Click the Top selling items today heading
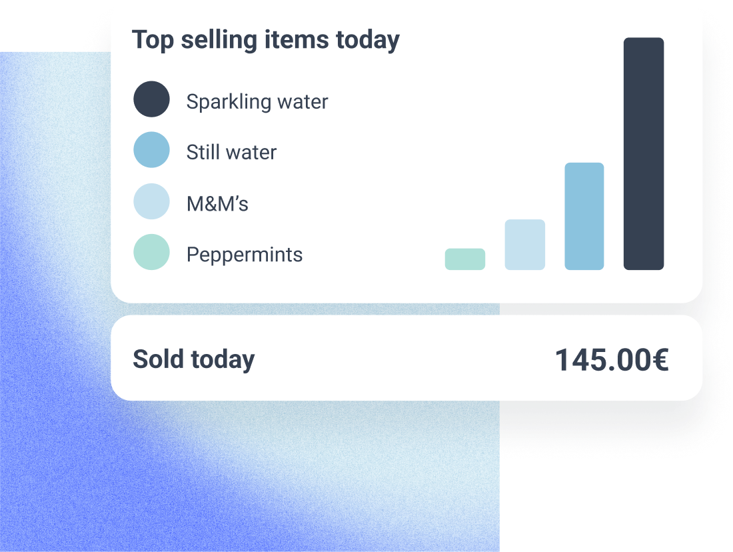733x552 pixels. 266,40
